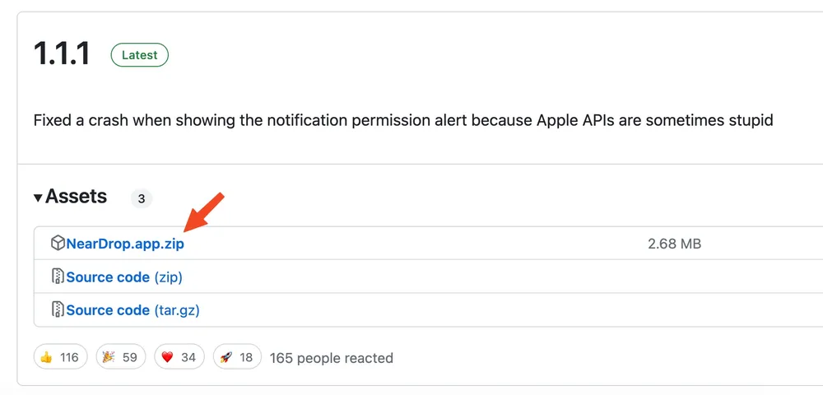823x395 pixels.
Task: Click the thumbs up emoji icon
Action: (46, 357)
